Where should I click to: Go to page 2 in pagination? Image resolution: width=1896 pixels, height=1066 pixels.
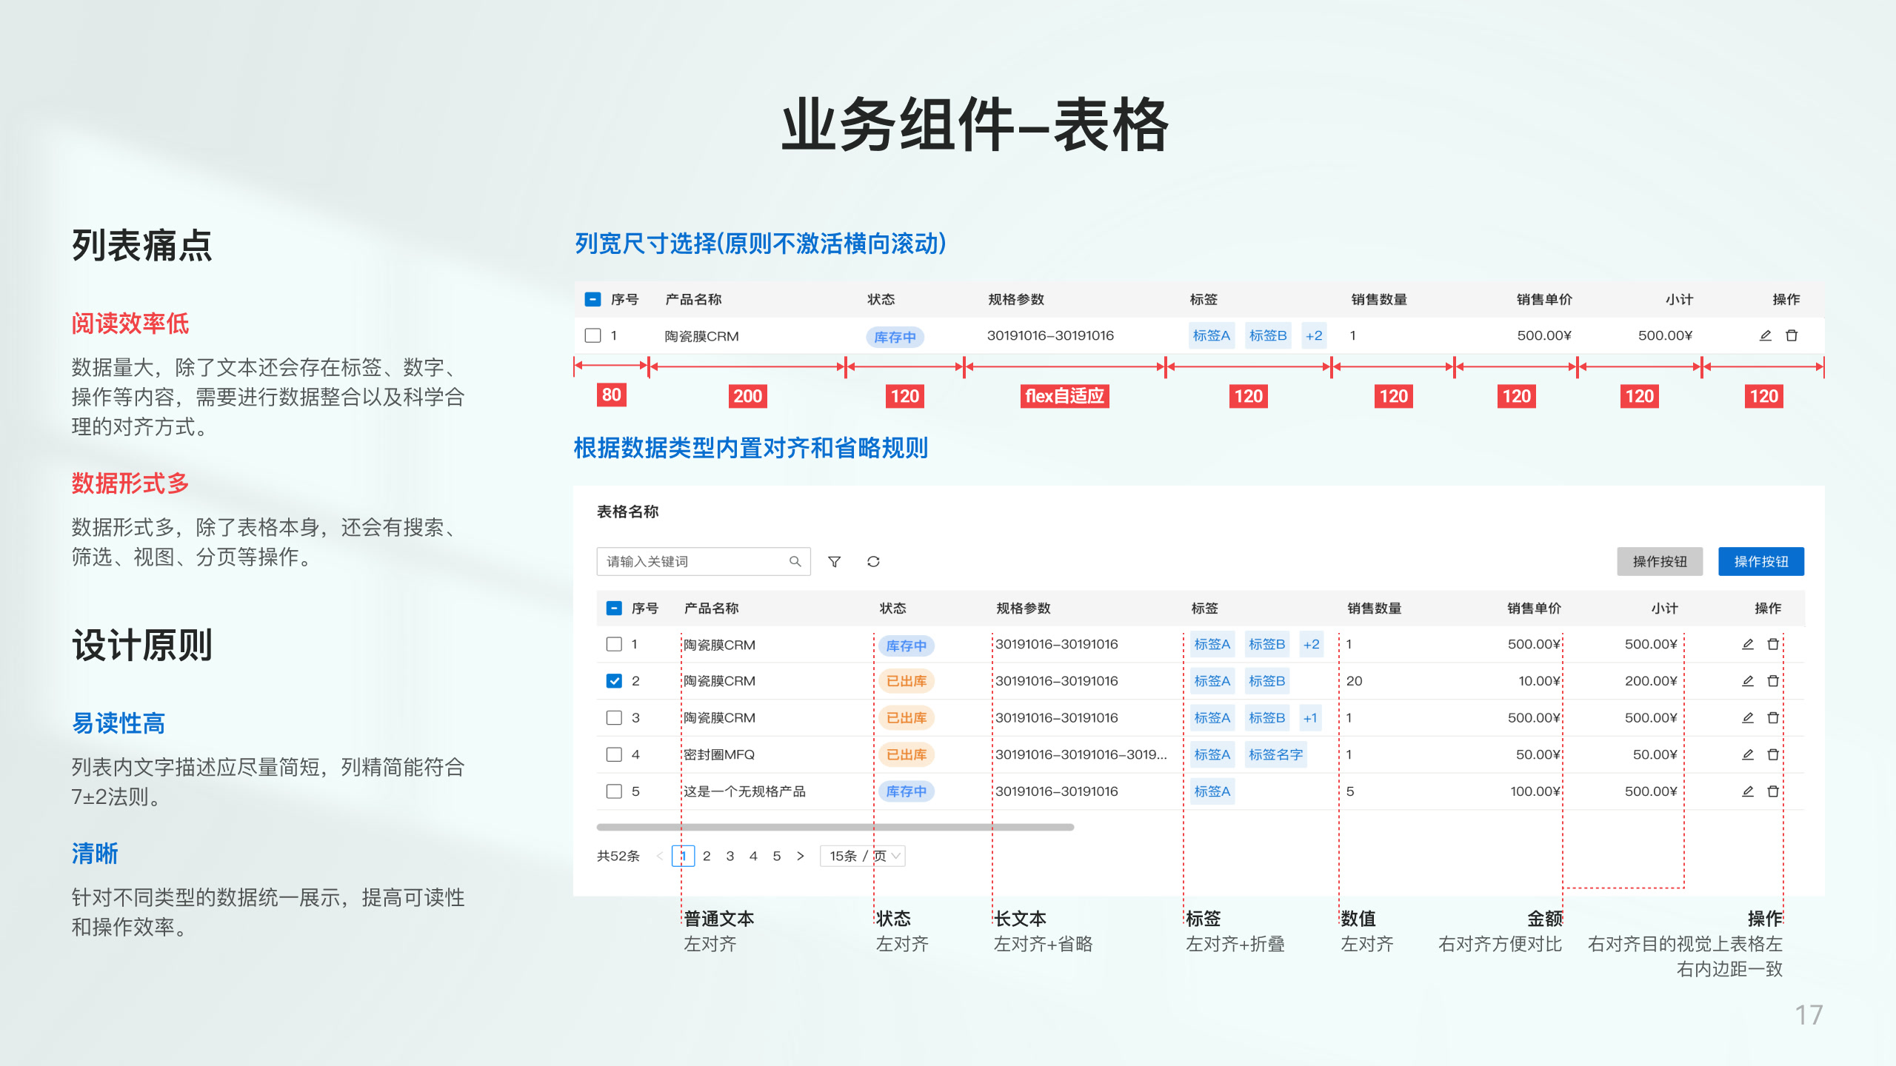(x=707, y=856)
